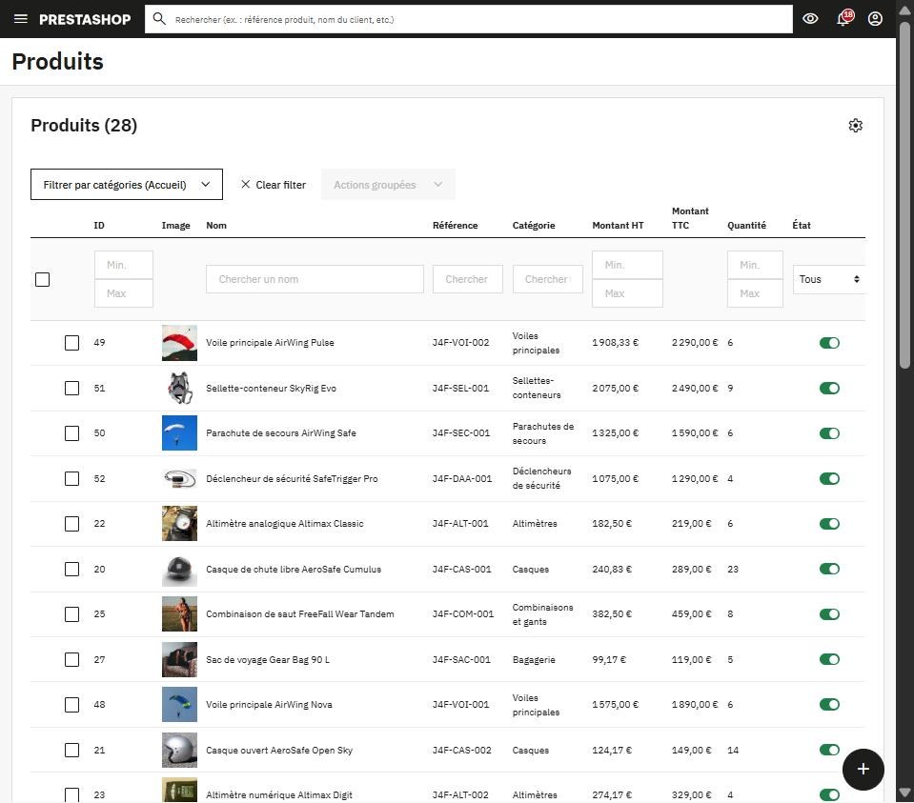Select checkbox for Altimètre analogique Altimax Classic
The height and width of the screenshot is (803, 914).
(x=71, y=524)
